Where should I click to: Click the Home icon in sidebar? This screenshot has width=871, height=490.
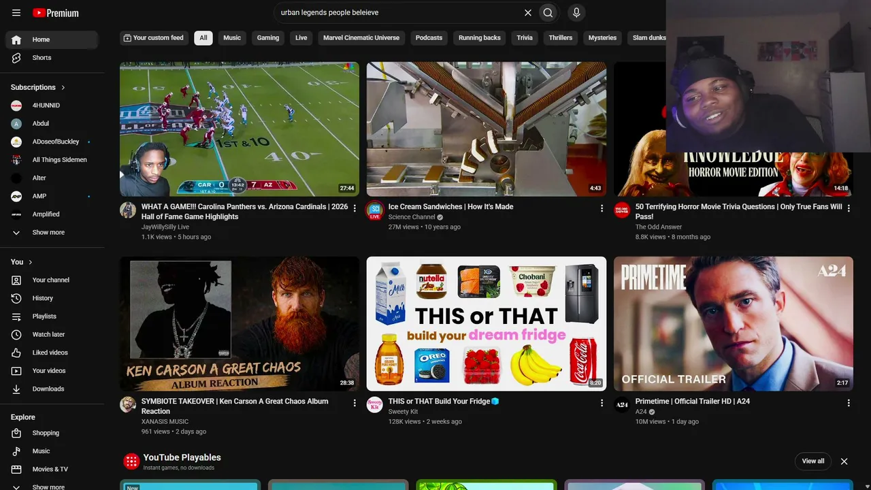point(16,39)
